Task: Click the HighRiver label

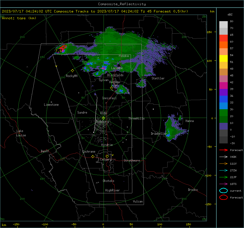Action: [x=113, y=190]
